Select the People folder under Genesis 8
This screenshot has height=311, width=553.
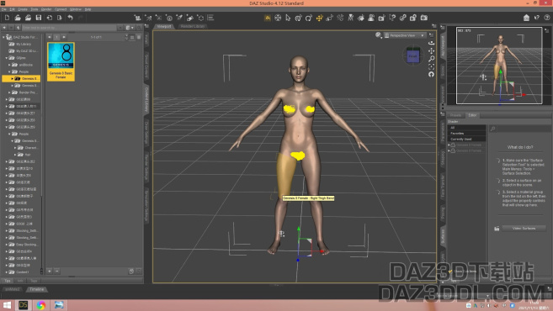click(24, 71)
